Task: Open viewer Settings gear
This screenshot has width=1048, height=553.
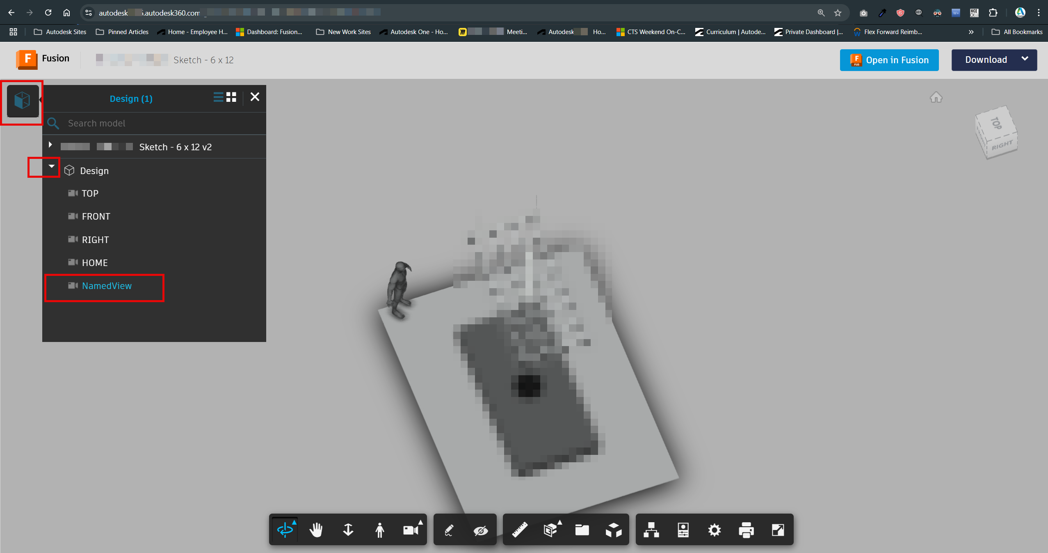Action: (714, 530)
